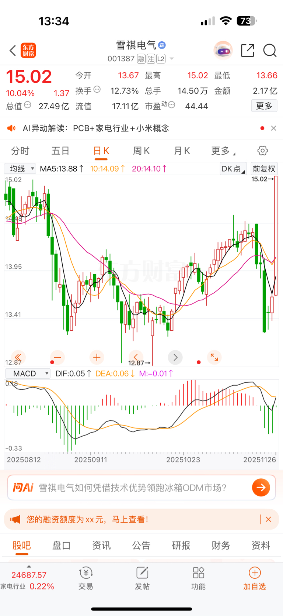Tap the 市盈 info icon
This screenshot has width=283, height=616.
(x=171, y=105)
